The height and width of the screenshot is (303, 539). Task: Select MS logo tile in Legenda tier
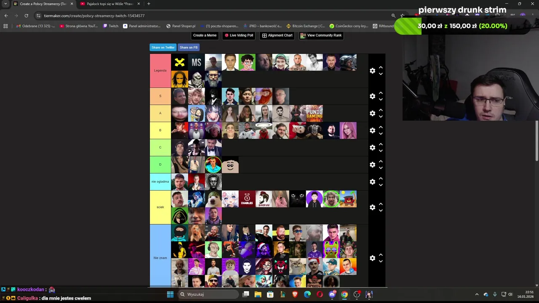[196, 62]
